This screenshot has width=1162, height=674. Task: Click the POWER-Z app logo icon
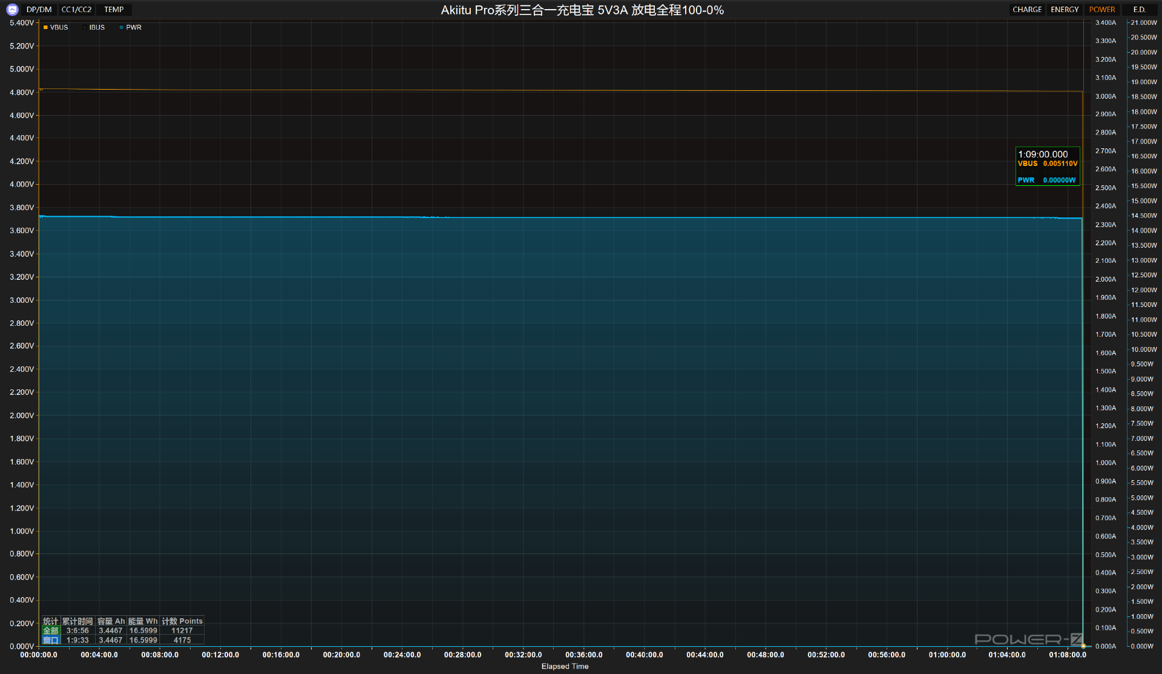[x=12, y=10]
